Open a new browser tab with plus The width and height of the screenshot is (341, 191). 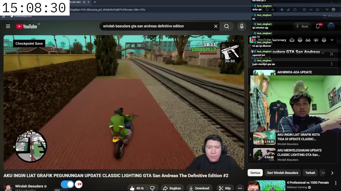coord(95,2)
